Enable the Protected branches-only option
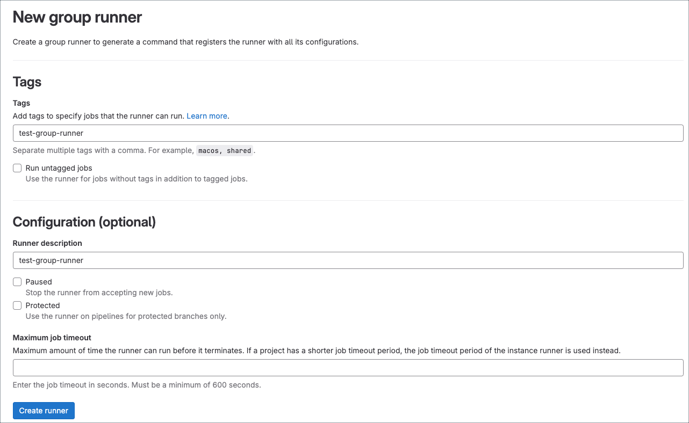689x423 pixels. 17,305
